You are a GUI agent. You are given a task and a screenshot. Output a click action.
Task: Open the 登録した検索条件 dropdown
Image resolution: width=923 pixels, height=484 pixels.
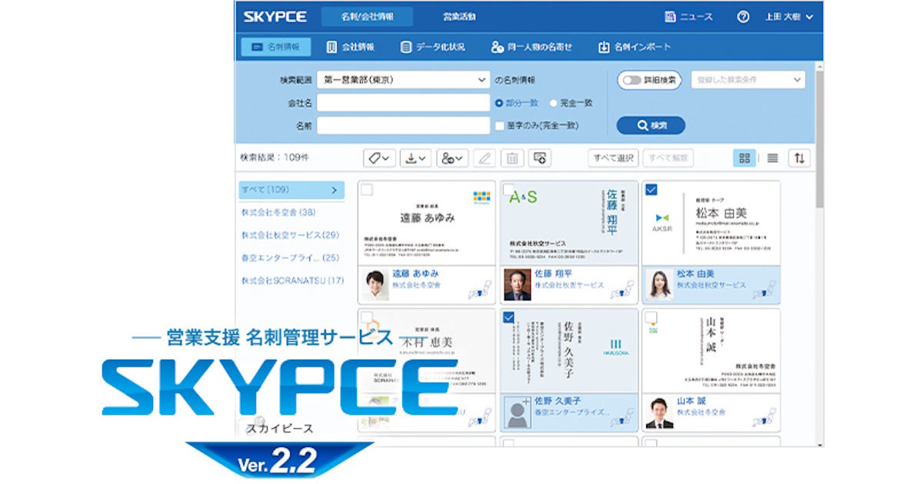[x=748, y=79]
